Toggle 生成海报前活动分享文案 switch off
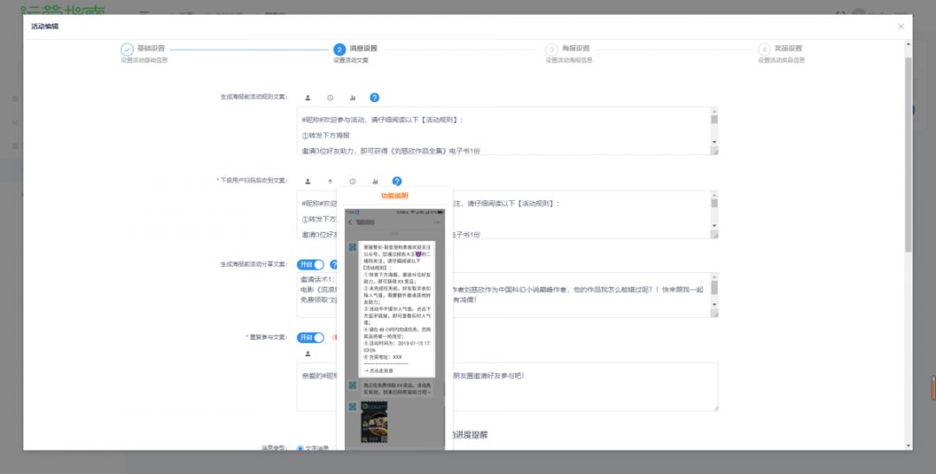The image size is (936, 474). 310,264
